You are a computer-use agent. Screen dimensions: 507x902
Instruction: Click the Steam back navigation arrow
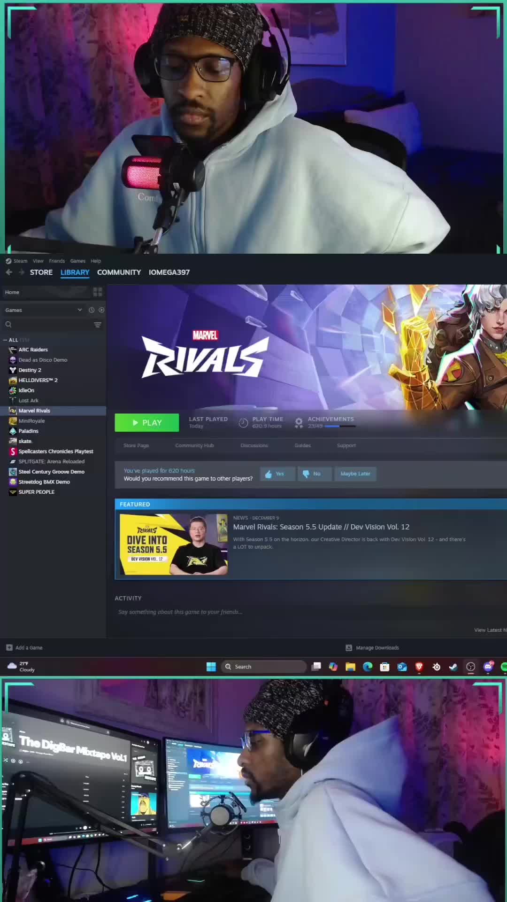click(9, 272)
